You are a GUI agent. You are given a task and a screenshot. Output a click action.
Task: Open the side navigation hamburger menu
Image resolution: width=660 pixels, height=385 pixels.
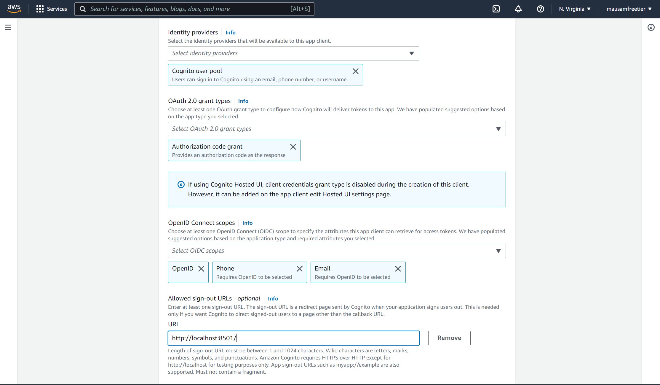[x=8, y=28]
